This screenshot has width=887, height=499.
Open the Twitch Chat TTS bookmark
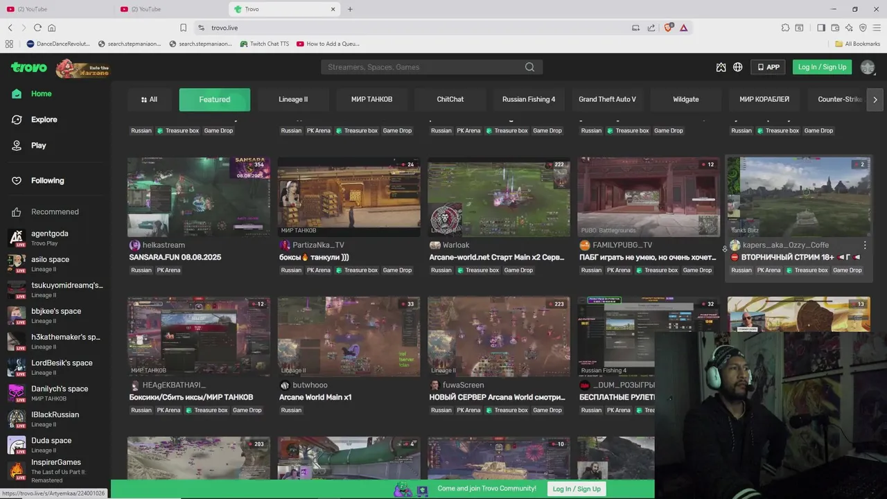[264, 44]
